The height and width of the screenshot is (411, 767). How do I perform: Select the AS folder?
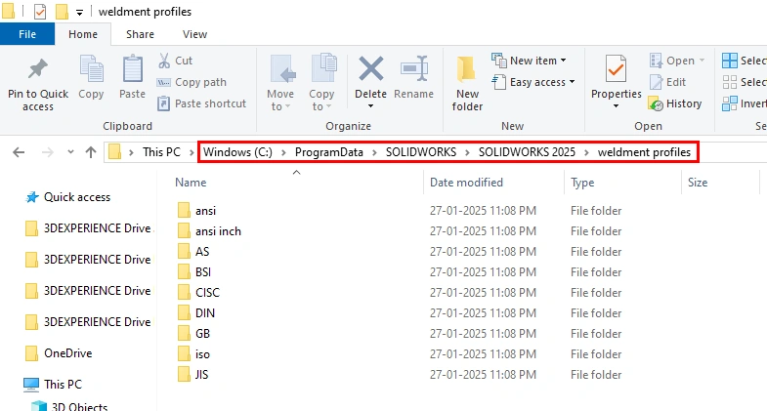[202, 252]
